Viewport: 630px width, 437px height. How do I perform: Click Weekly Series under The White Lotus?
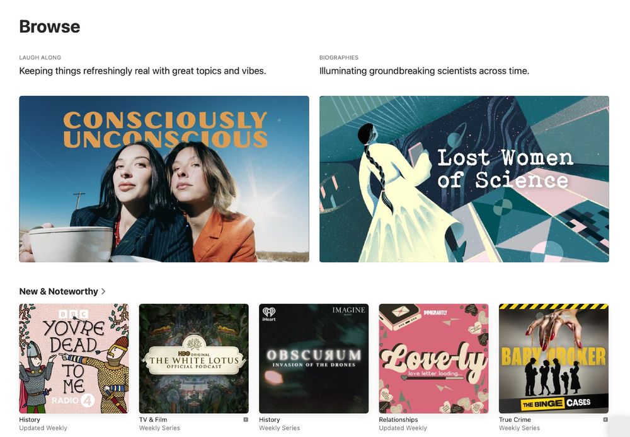[159, 428]
